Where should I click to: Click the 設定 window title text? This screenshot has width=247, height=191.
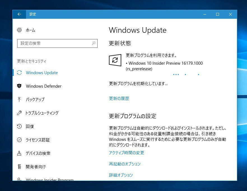[33, 14]
